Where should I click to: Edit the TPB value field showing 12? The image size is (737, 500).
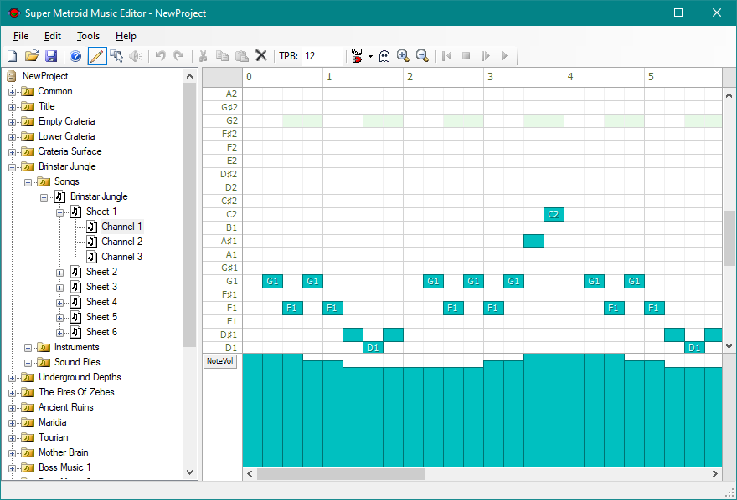coord(322,56)
